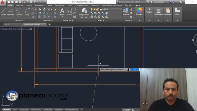Choose the ellipse drawing tool
197x111 pixels.
pos(33,13)
